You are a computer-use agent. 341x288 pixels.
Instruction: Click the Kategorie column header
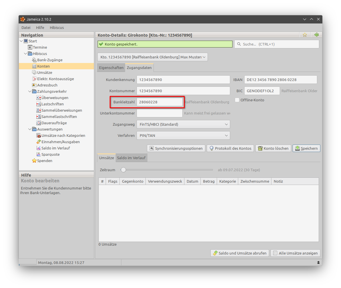pos(228,182)
